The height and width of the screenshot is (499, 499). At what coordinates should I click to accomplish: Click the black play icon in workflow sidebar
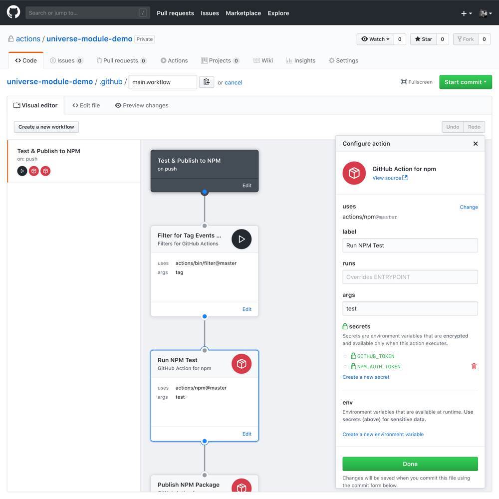click(x=22, y=171)
